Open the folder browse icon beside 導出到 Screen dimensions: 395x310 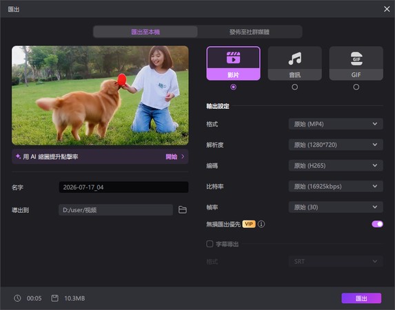coord(183,210)
